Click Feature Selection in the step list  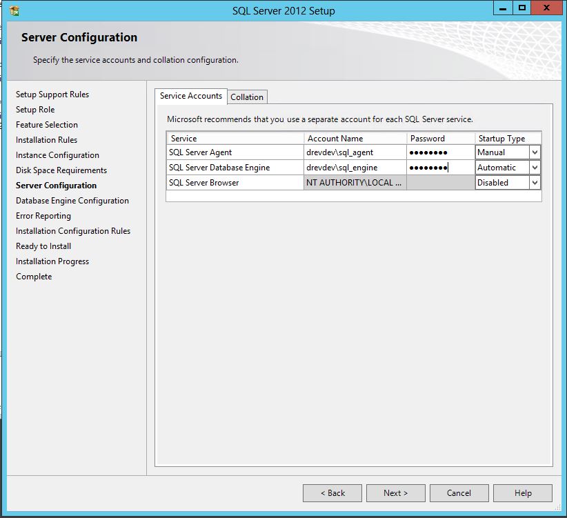[47, 125]
